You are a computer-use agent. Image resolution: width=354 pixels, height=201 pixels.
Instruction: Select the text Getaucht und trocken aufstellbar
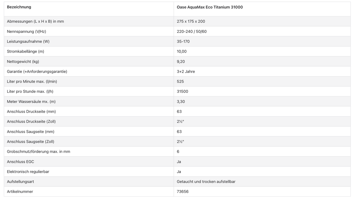206,182
